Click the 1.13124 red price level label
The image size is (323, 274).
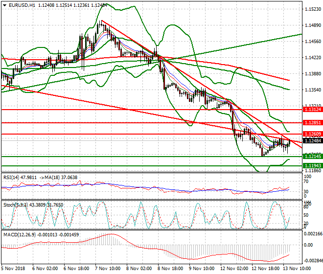pos(313,110)
